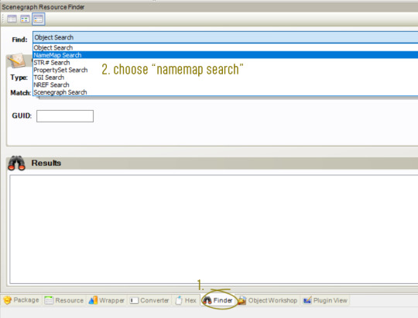Image resolution: width=418 pixels, height=318 pixels.
Task: Switch to the Wrapper tab
Action: (107, 300)
